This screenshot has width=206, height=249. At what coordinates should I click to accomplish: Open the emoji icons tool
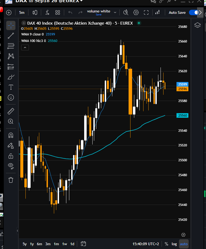click(11, 97)
